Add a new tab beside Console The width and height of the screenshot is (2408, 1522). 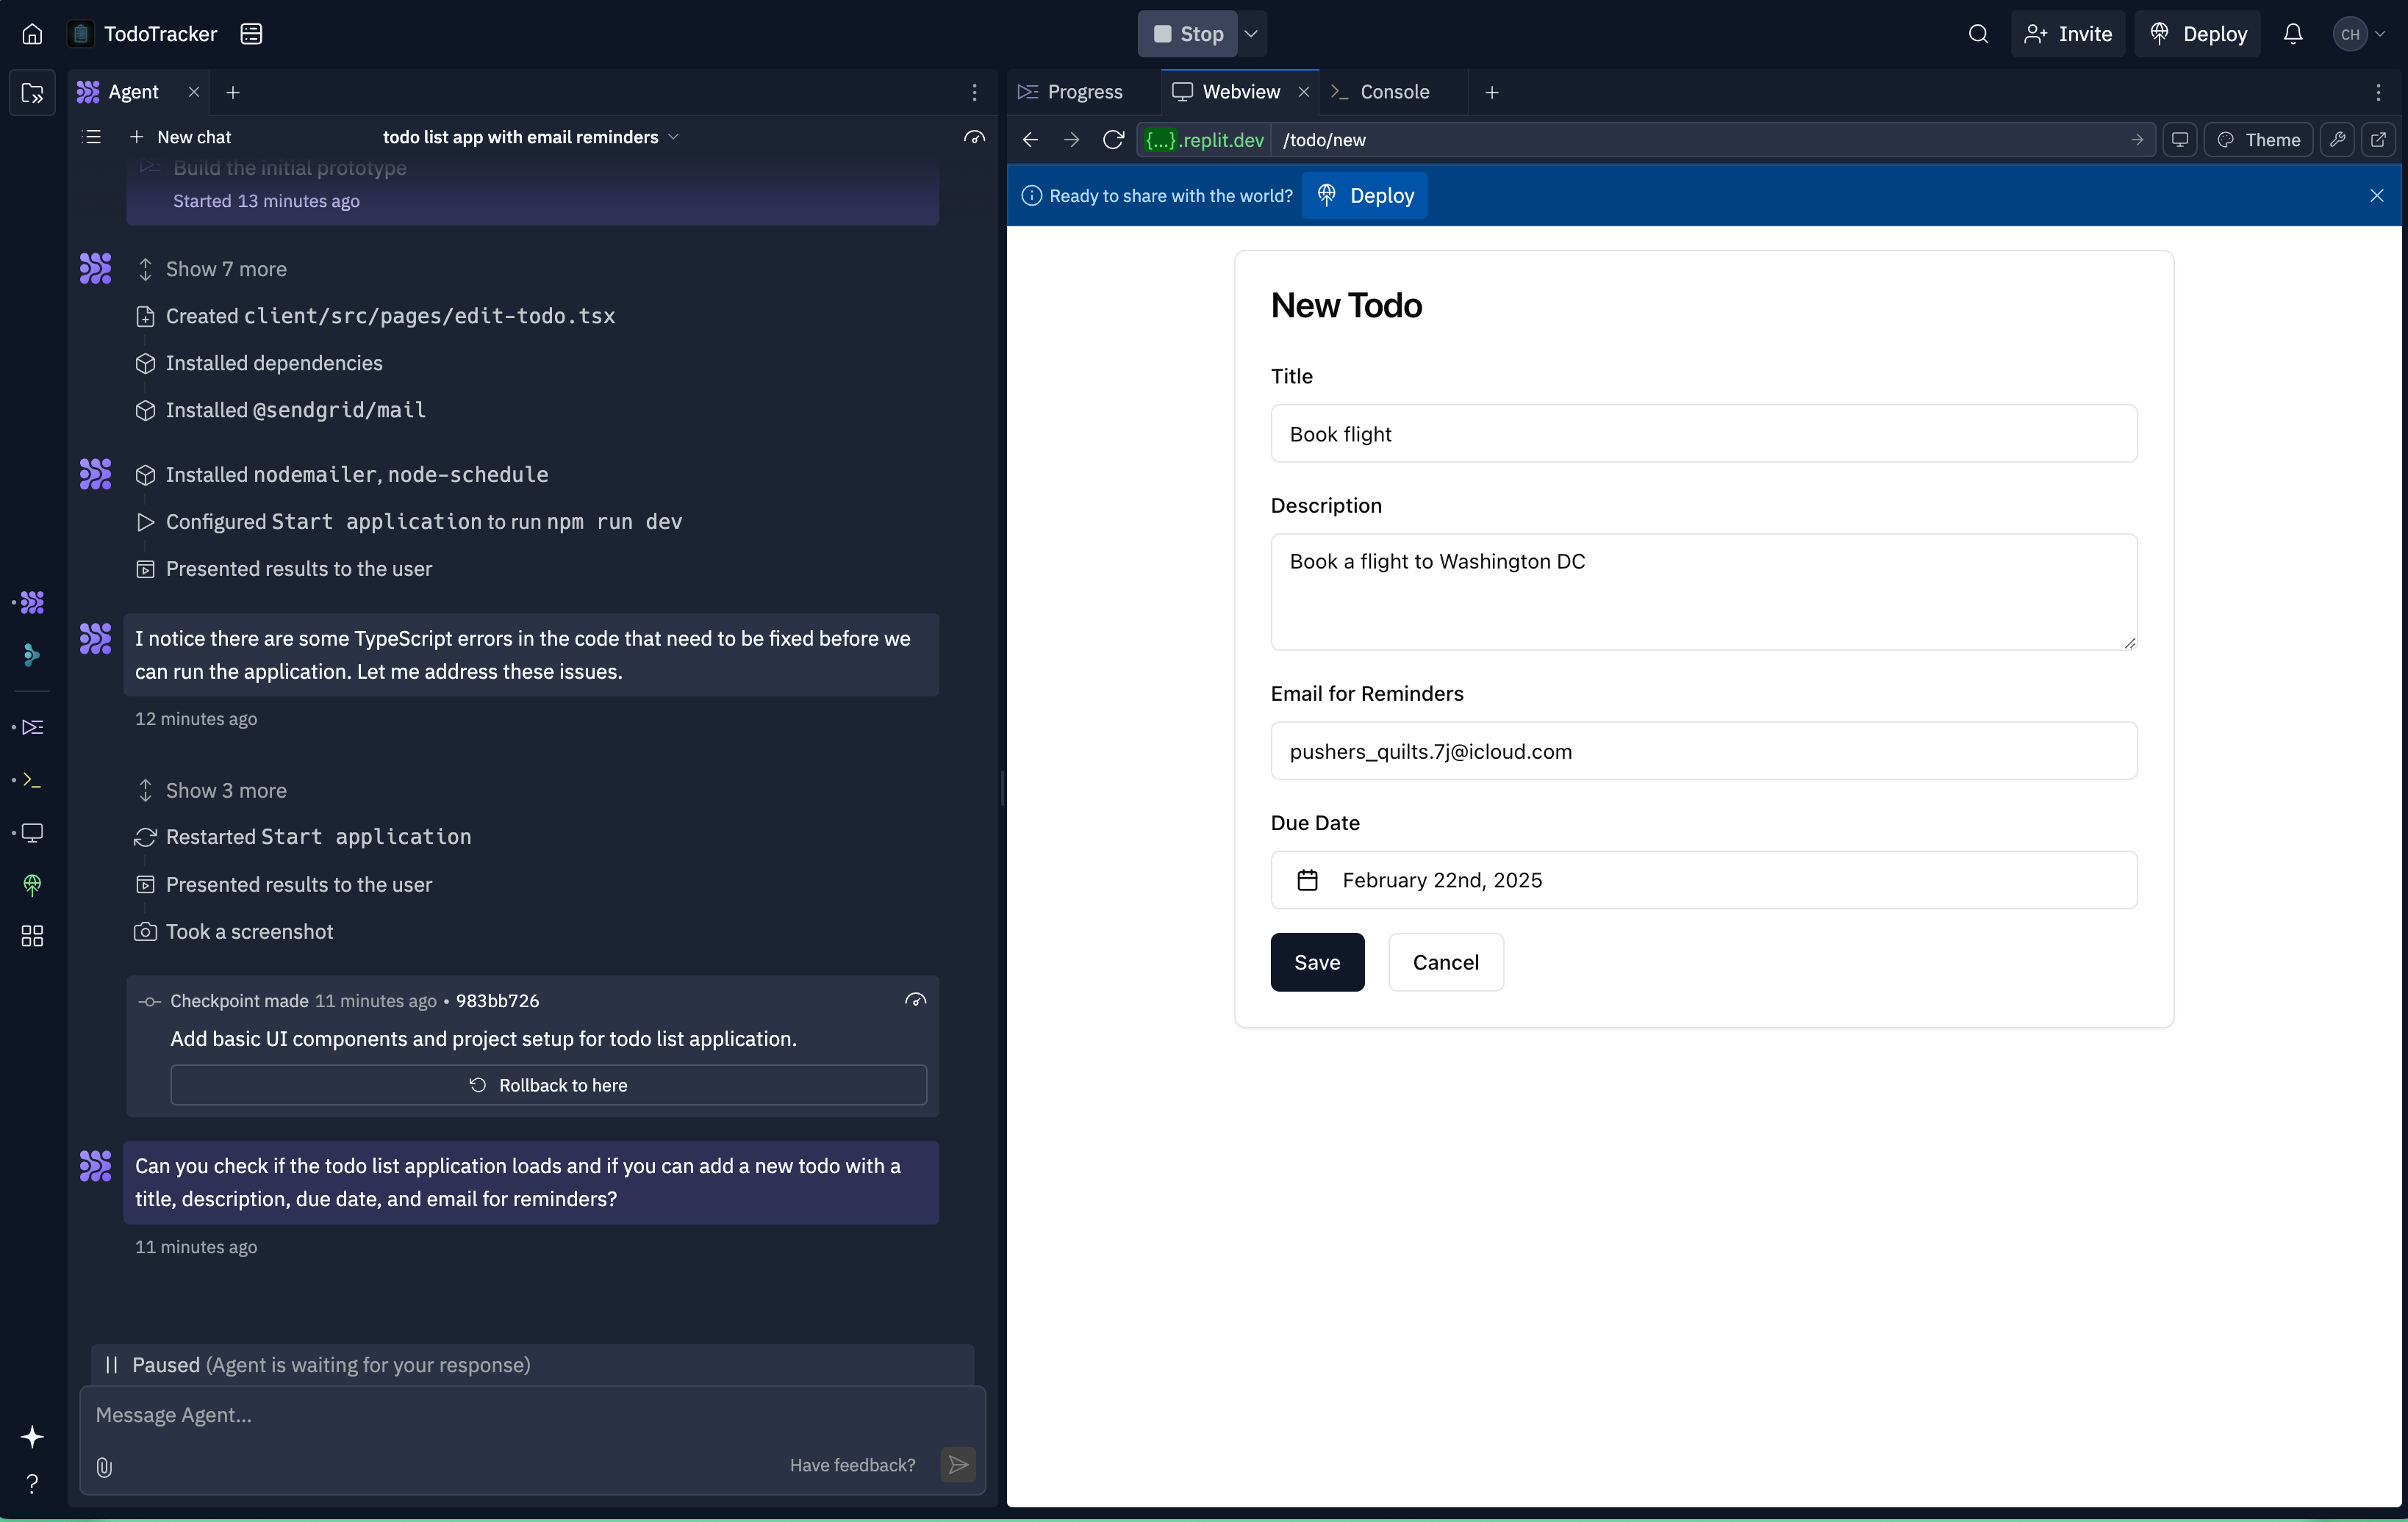pos(1491,92)
